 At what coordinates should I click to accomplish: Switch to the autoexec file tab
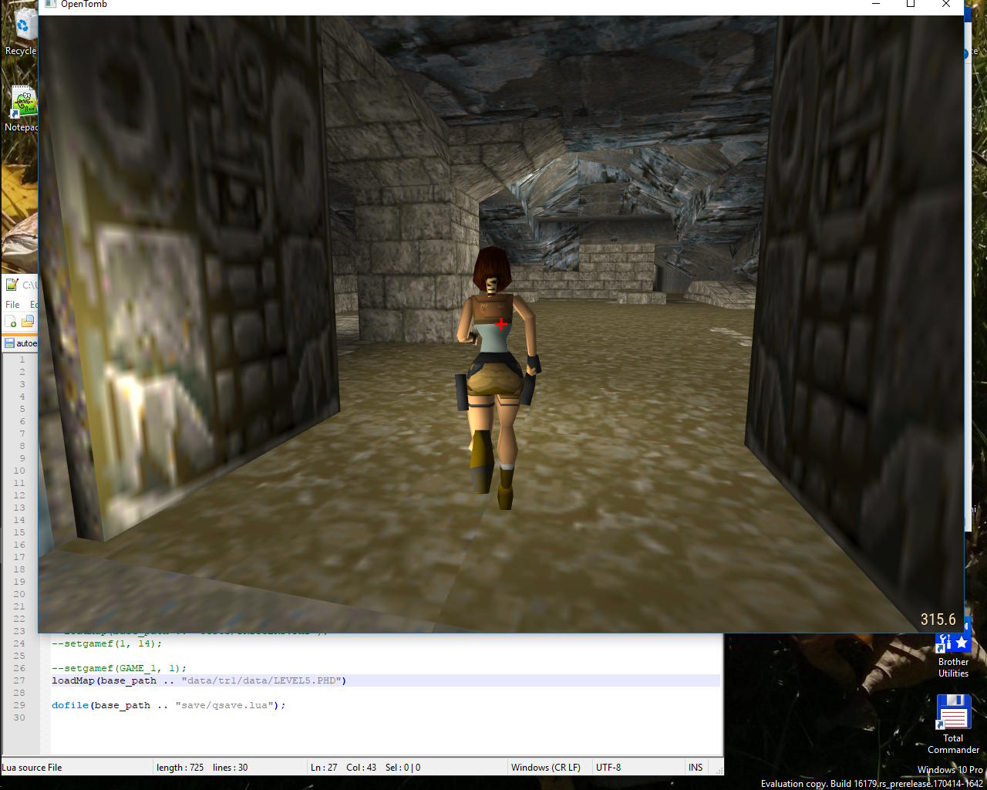click(22, 343)
